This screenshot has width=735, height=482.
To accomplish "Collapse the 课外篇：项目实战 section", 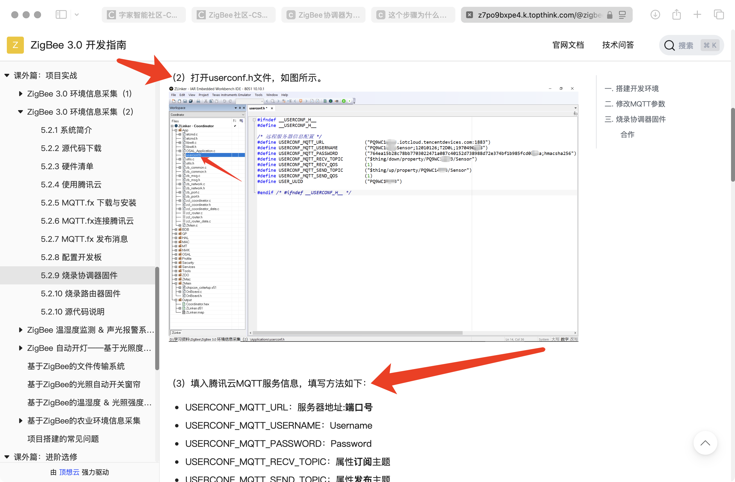I will coord(7,76).
